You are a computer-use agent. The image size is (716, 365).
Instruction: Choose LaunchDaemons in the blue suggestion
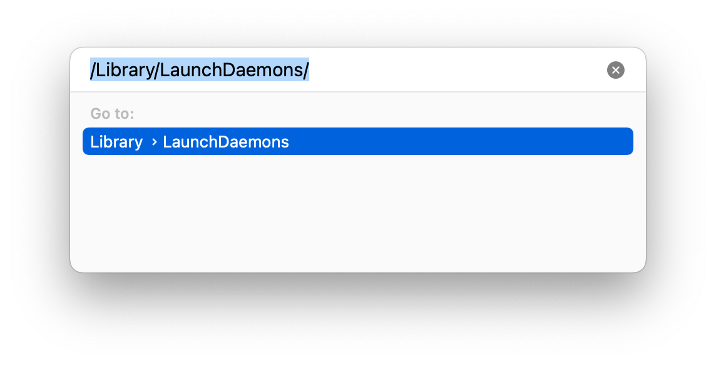point(226,142)
